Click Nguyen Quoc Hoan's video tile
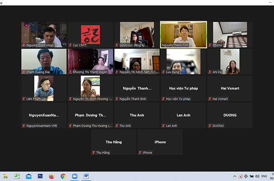The image size is (274, 181). (44, 34)
